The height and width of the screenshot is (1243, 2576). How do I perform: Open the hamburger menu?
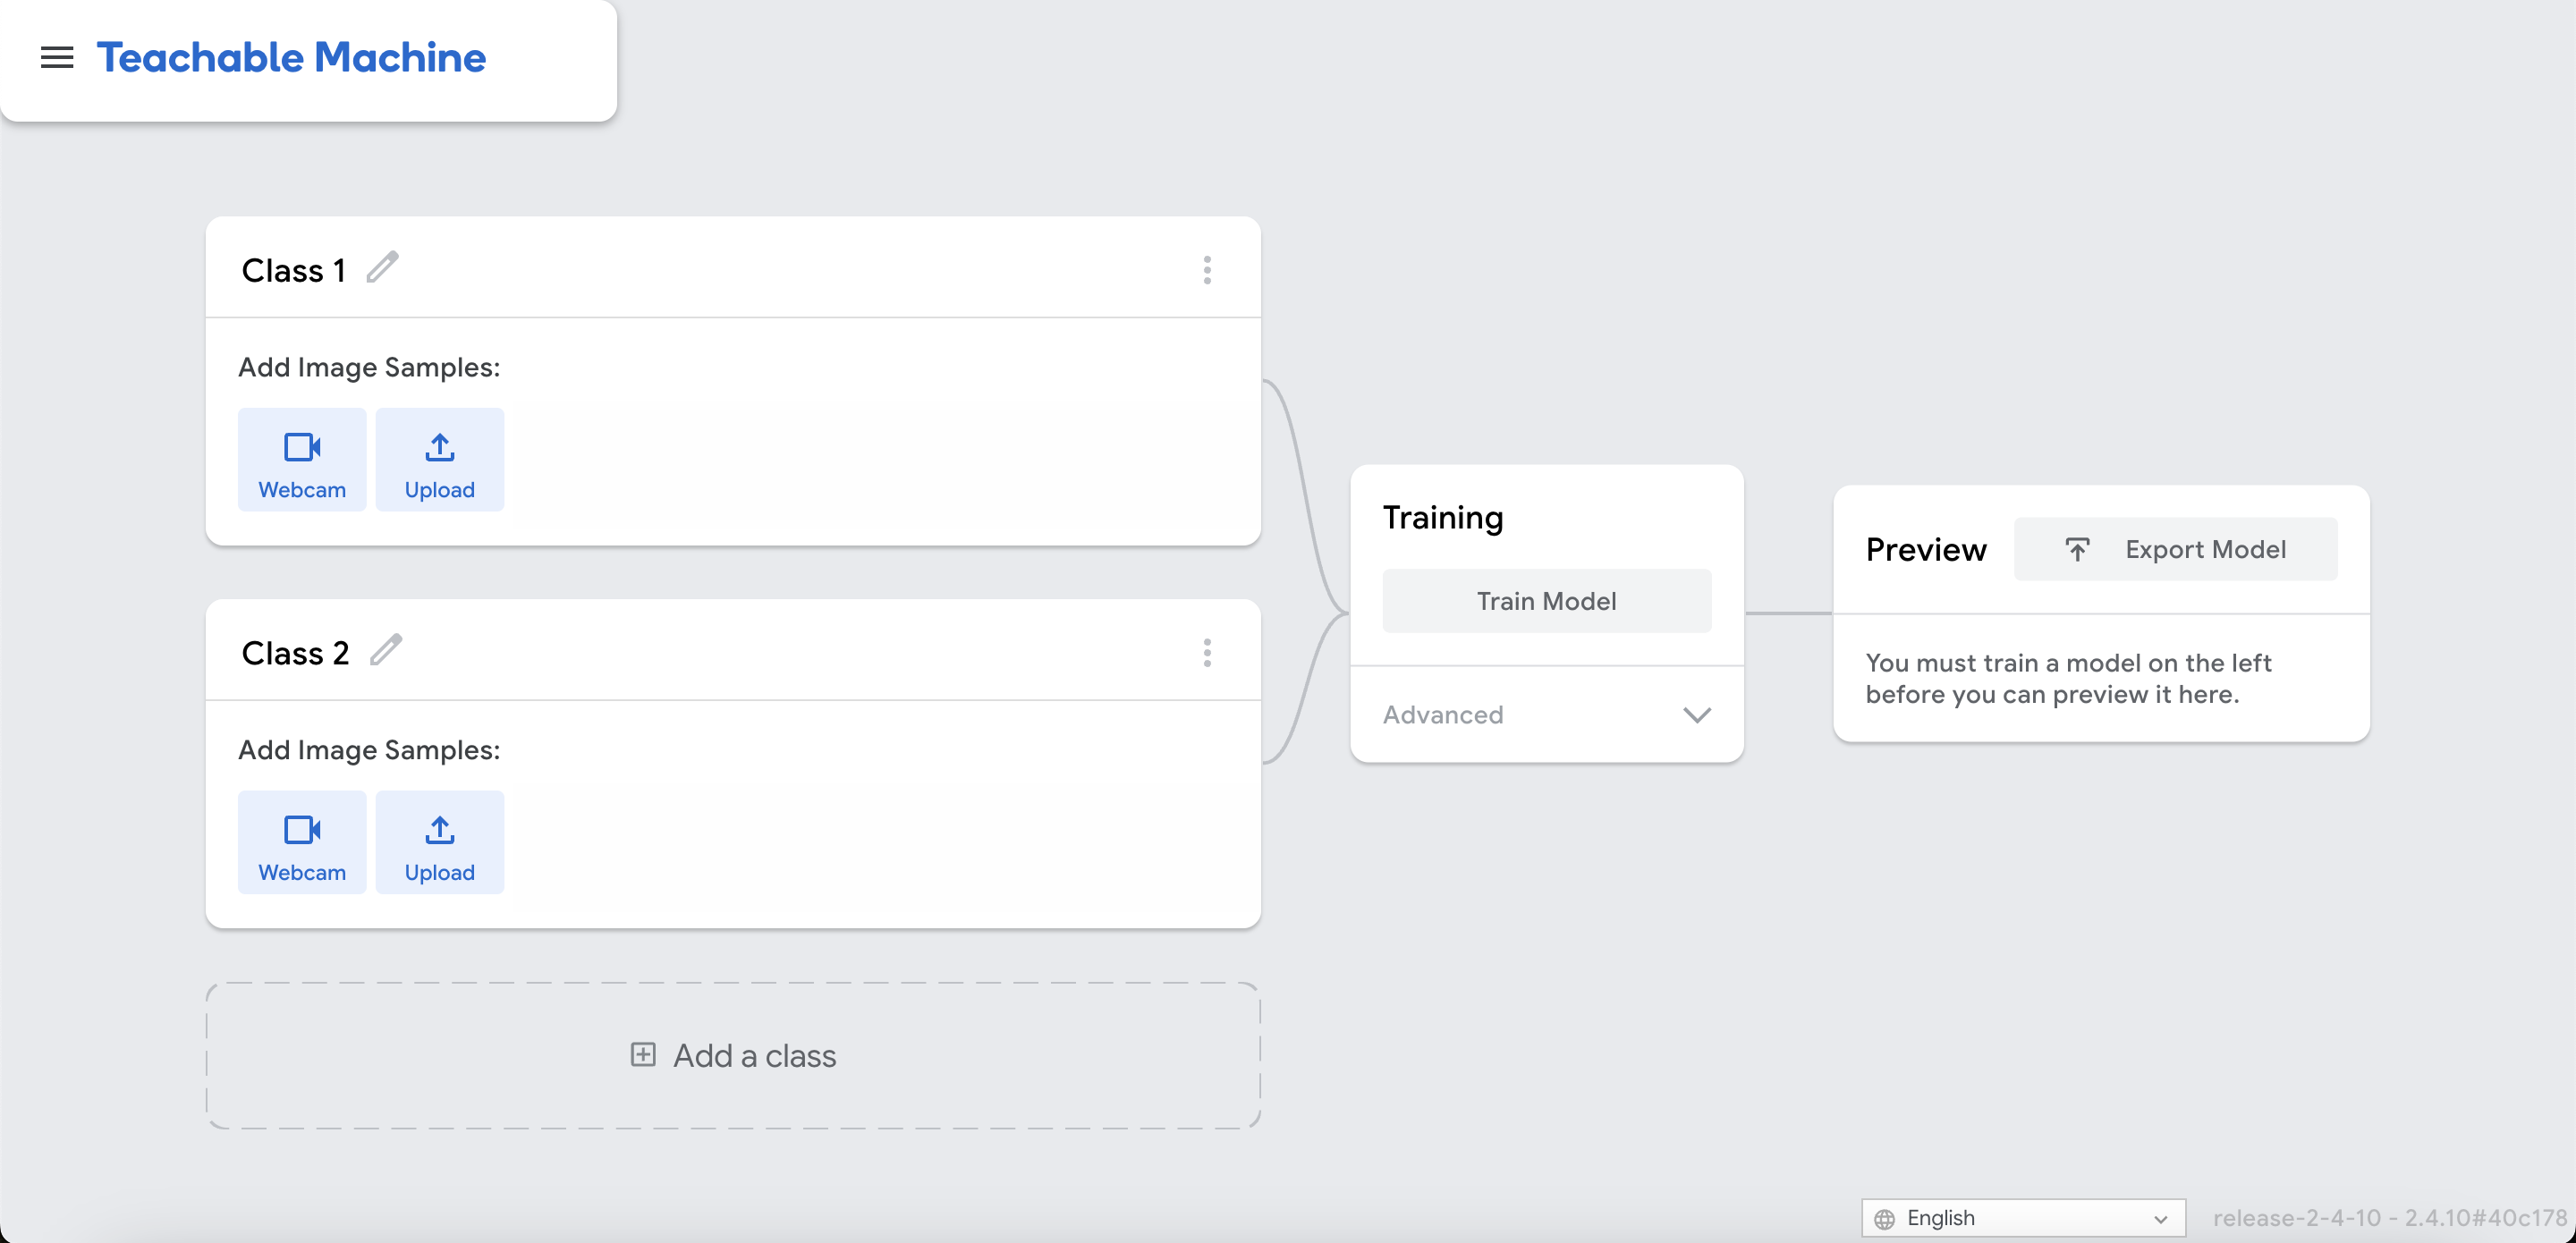[57, 58]
